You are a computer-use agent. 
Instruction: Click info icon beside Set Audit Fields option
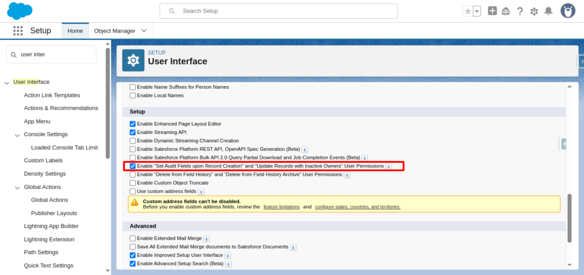pos(388,166)
